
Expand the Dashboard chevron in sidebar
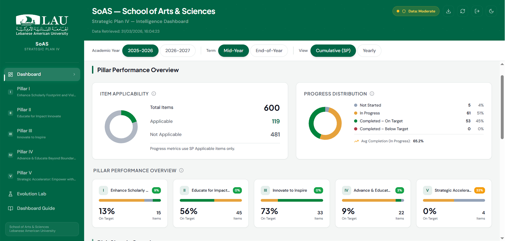pyautogui.click(x=74, y=74)
